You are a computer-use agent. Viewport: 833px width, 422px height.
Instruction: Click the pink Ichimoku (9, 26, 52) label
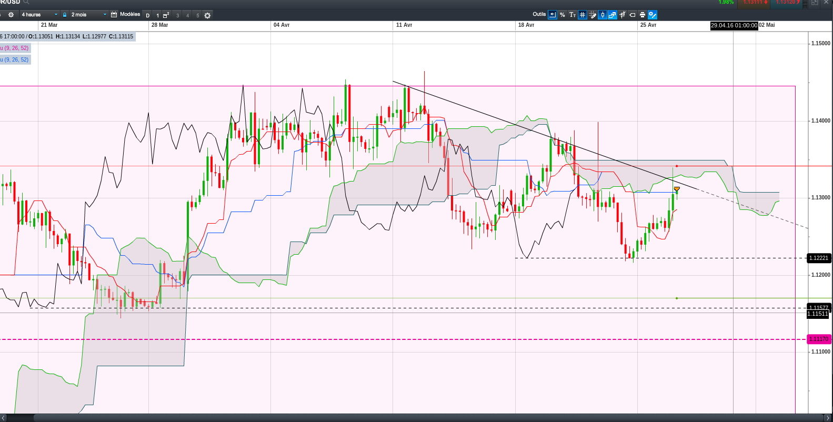tap(15, 48)
